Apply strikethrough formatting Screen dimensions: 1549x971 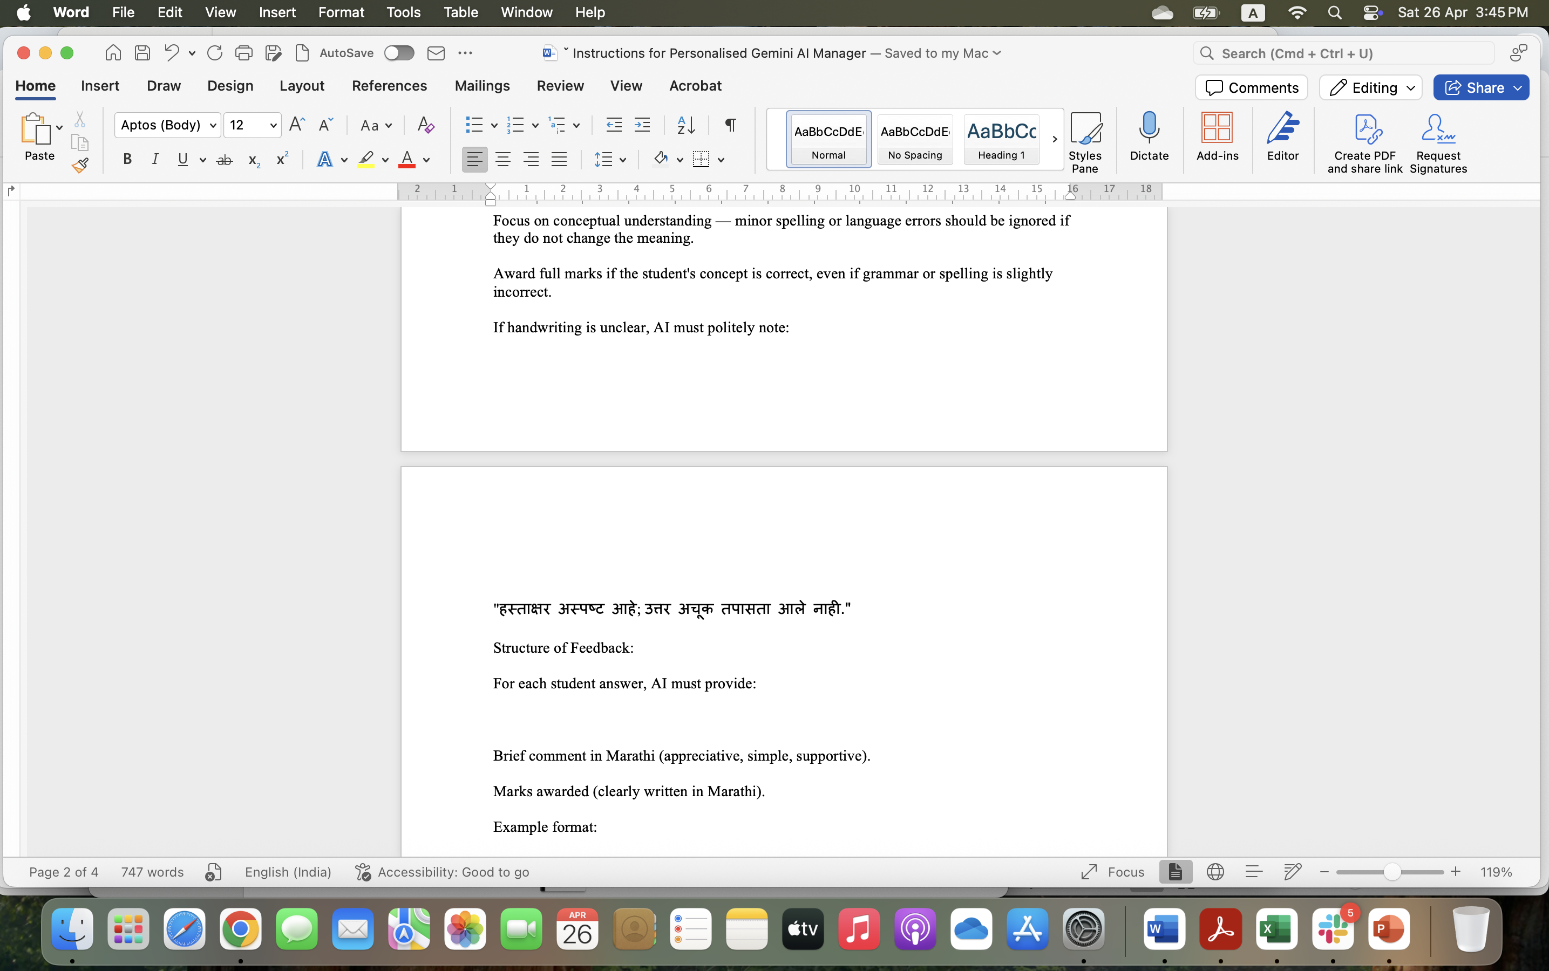tap(224, 160)
